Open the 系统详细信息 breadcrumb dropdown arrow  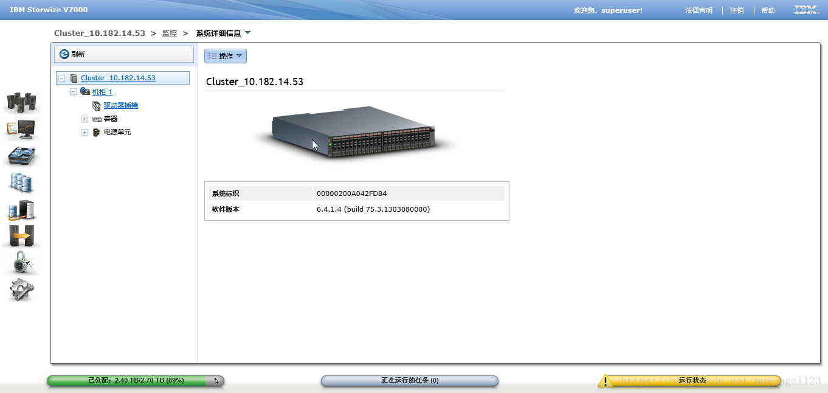click(x=247, y=33)
